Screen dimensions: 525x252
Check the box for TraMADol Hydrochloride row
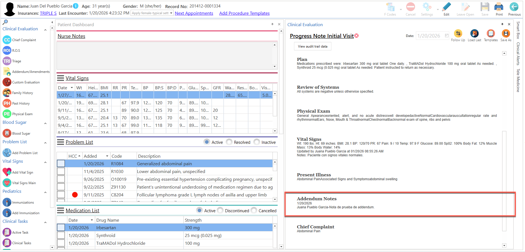click(61, 243)
